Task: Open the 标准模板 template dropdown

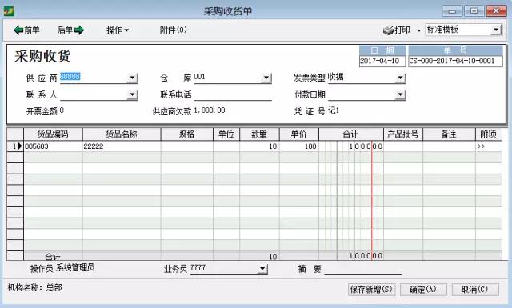Action: (x=496, y=30)
